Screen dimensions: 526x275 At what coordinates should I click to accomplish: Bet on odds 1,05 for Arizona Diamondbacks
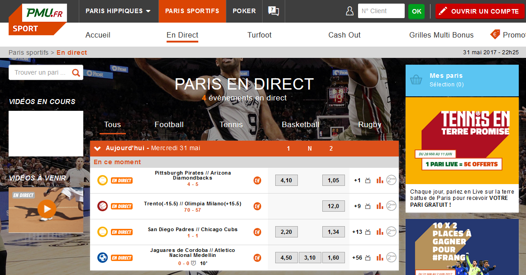334,180
